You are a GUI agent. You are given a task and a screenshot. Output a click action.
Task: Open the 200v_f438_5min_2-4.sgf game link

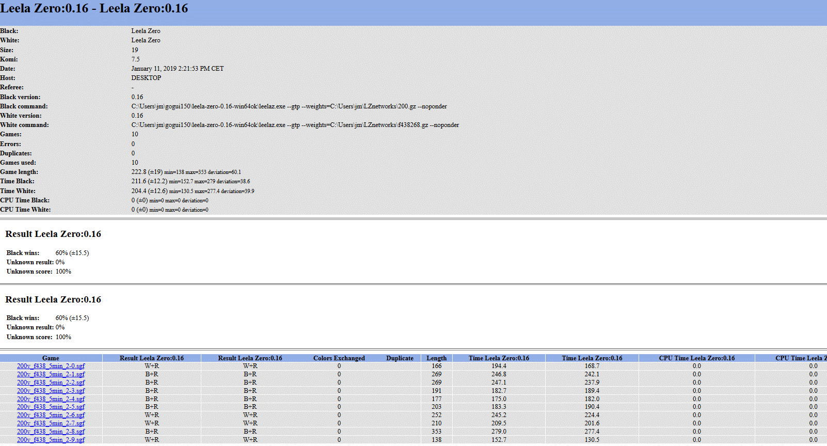click(x=51, y=399)
